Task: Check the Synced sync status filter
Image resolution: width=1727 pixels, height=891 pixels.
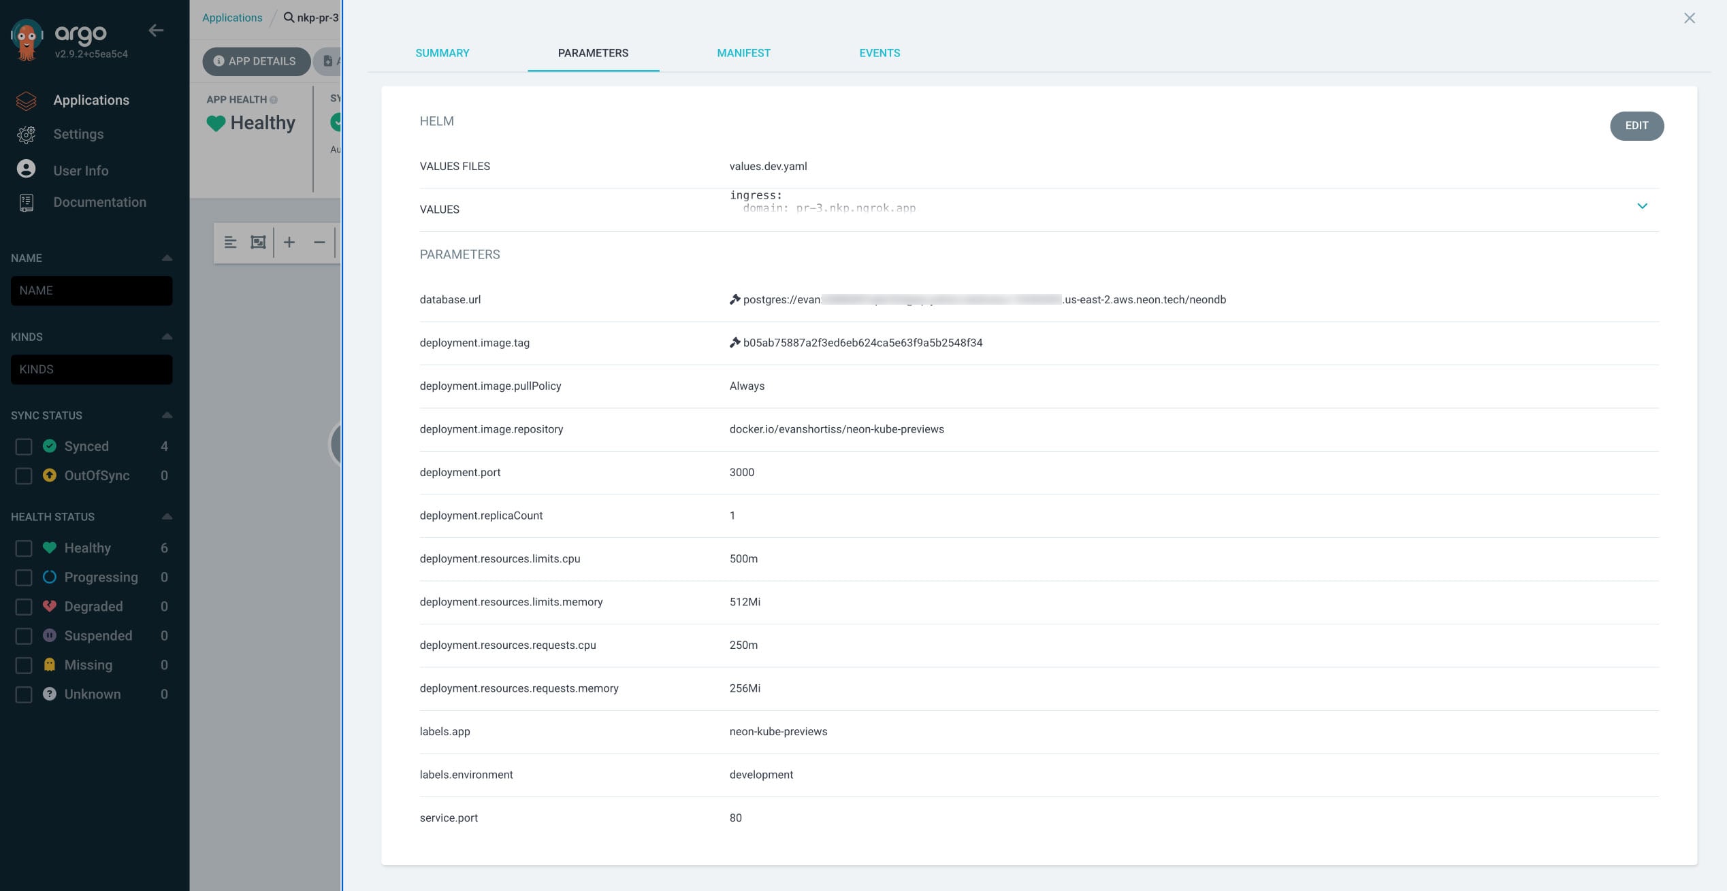Action: click(24, 447)
